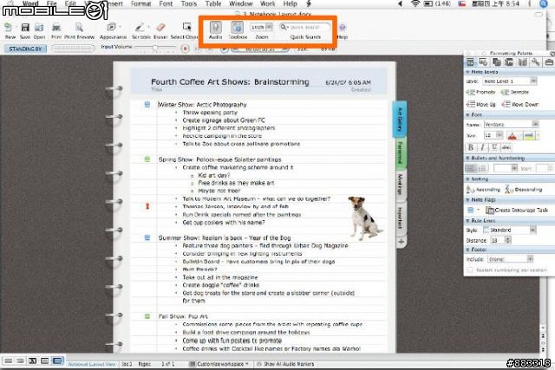Click the STANDING BY audio status
The width and height of the screenshot is (555, 370).
(x=25, y=49)
